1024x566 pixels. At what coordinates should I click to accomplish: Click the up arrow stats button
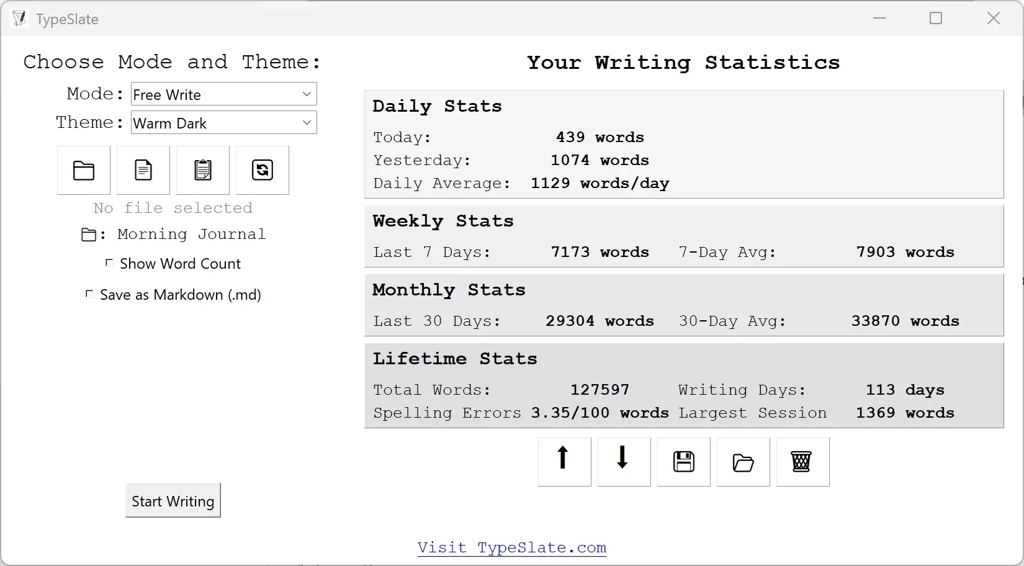(x=564, y=462)
